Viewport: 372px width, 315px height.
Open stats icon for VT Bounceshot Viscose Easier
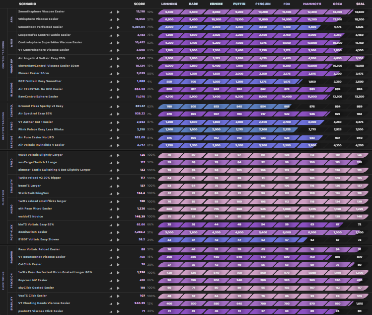110,257
